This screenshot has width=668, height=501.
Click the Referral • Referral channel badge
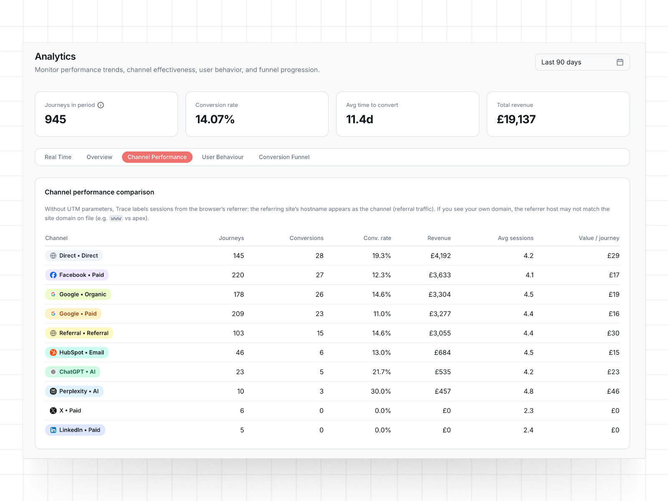pos(79,333)
